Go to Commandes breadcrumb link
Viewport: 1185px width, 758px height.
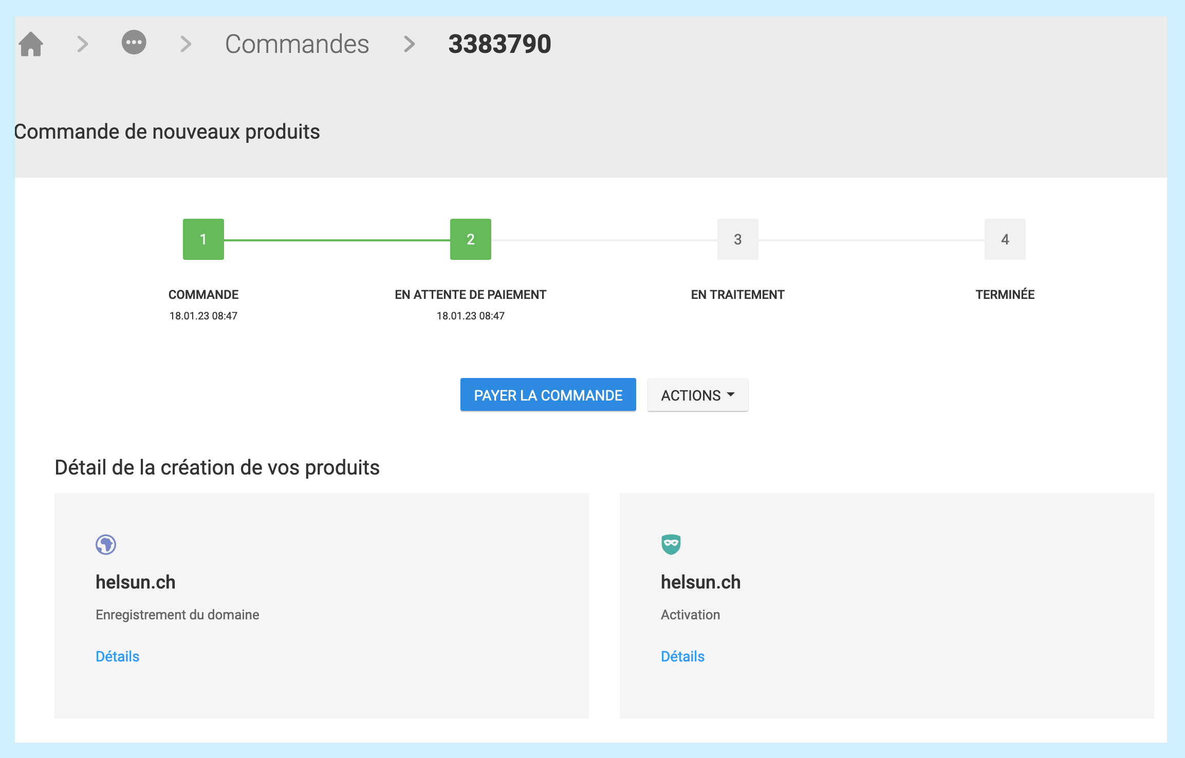point(297,44)
